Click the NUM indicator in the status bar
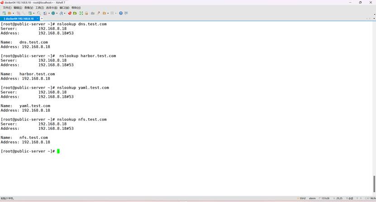 pos(373,198)
